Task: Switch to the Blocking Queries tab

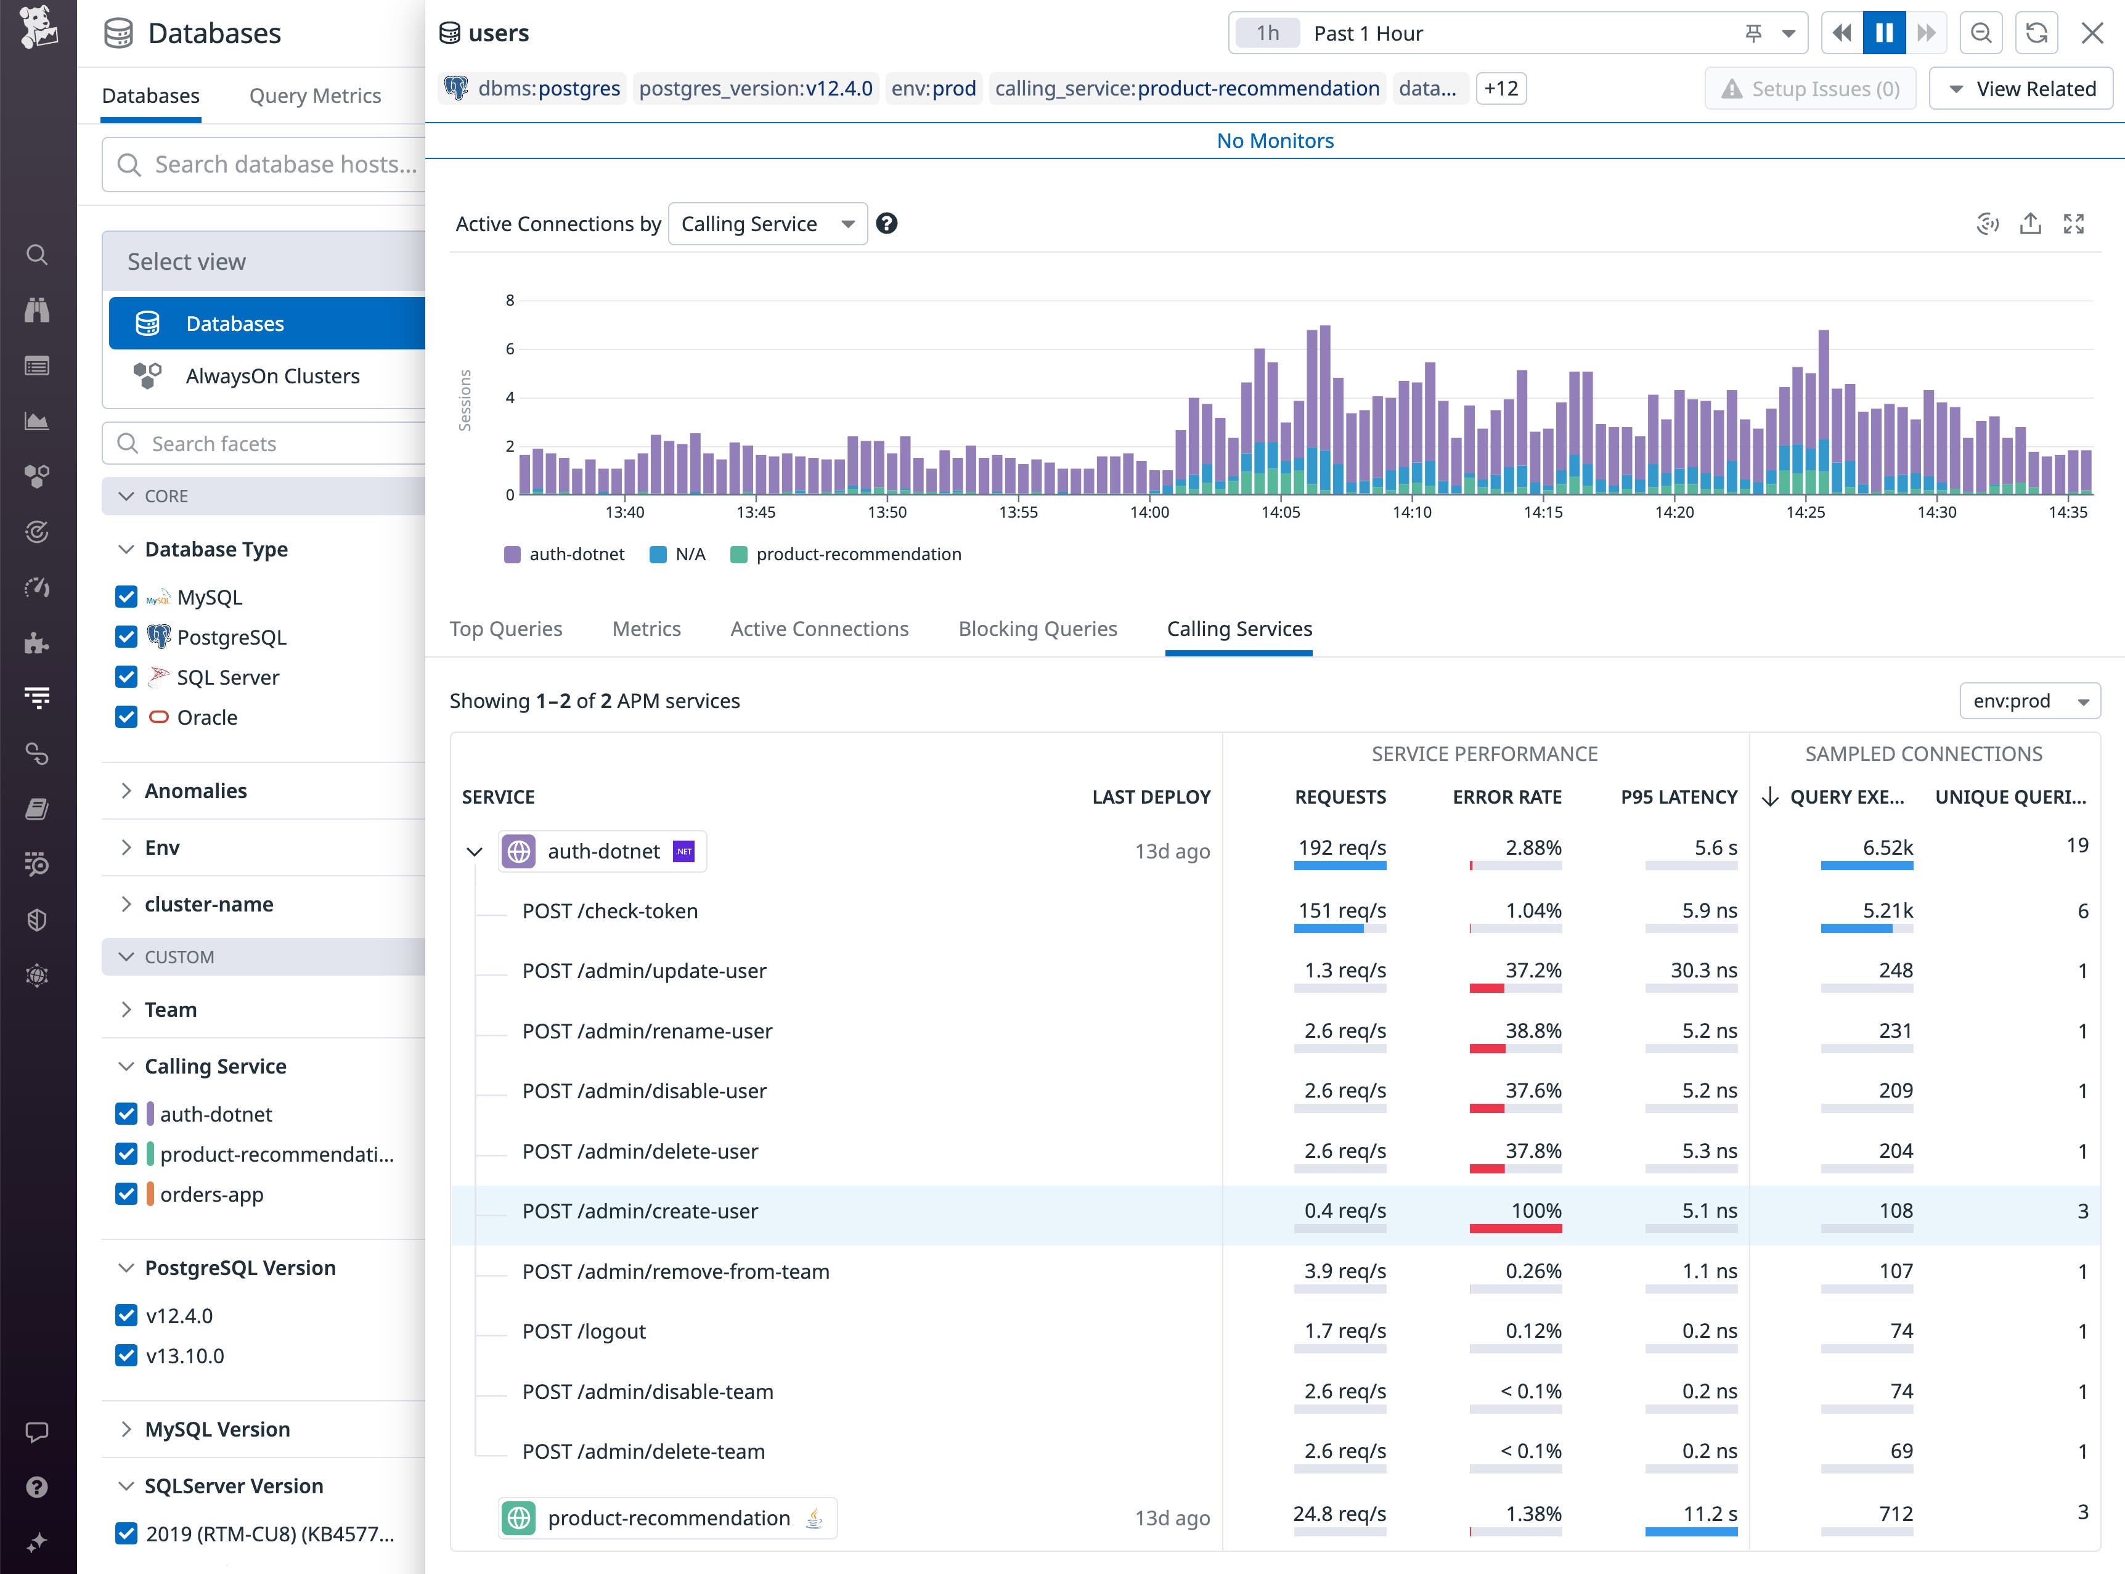Action: tap(1037, 629)
